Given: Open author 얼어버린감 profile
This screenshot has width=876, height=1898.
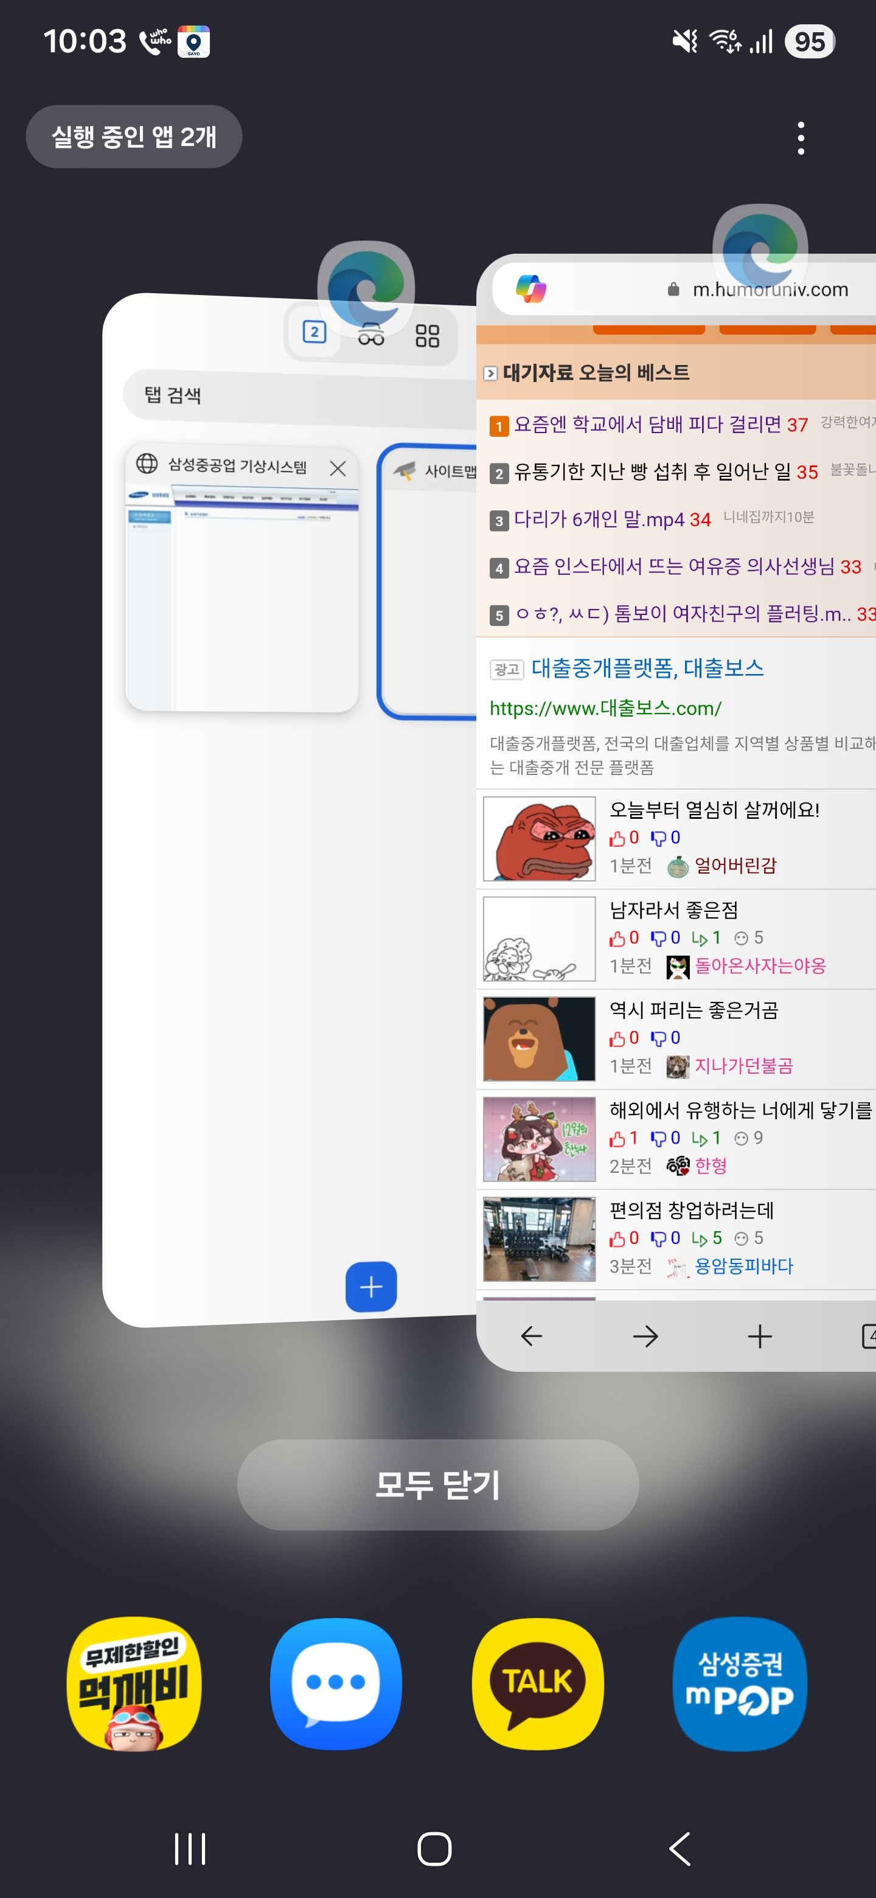Looking at the screenshot, I should [735, 866].
